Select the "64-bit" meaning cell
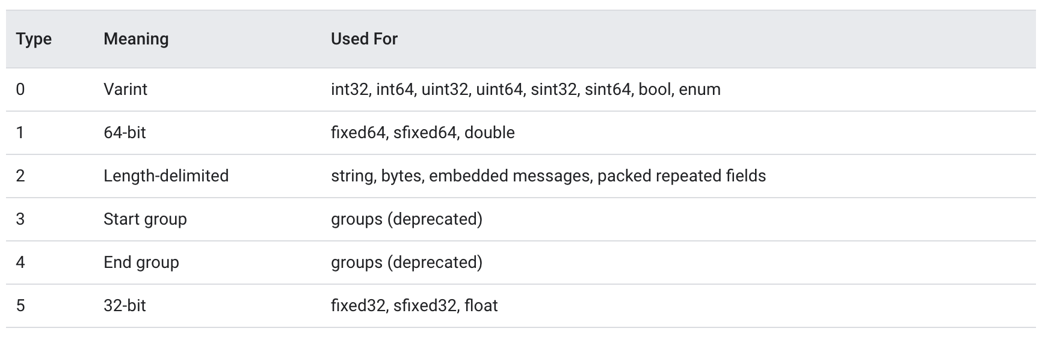 (125, 133)
